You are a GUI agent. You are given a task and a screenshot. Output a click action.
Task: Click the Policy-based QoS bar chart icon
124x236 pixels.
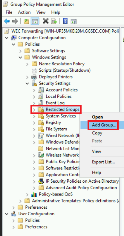pos(34,194)
